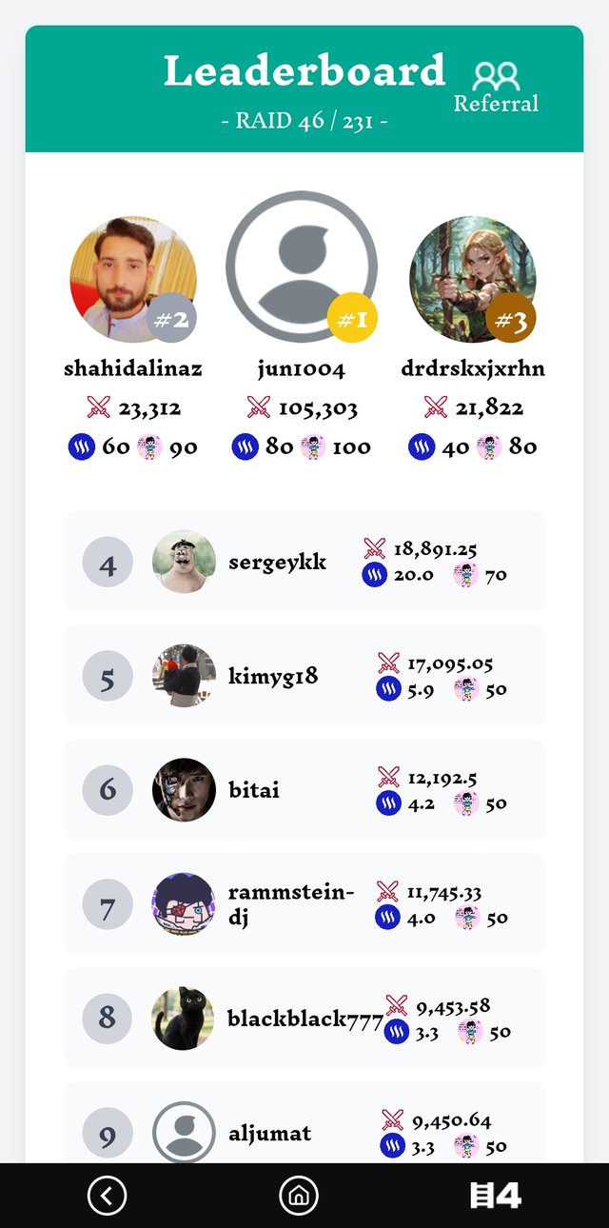609x1228 pixels.
Task: Click the blue Steem icon in bitai's row
Action: 388,803
